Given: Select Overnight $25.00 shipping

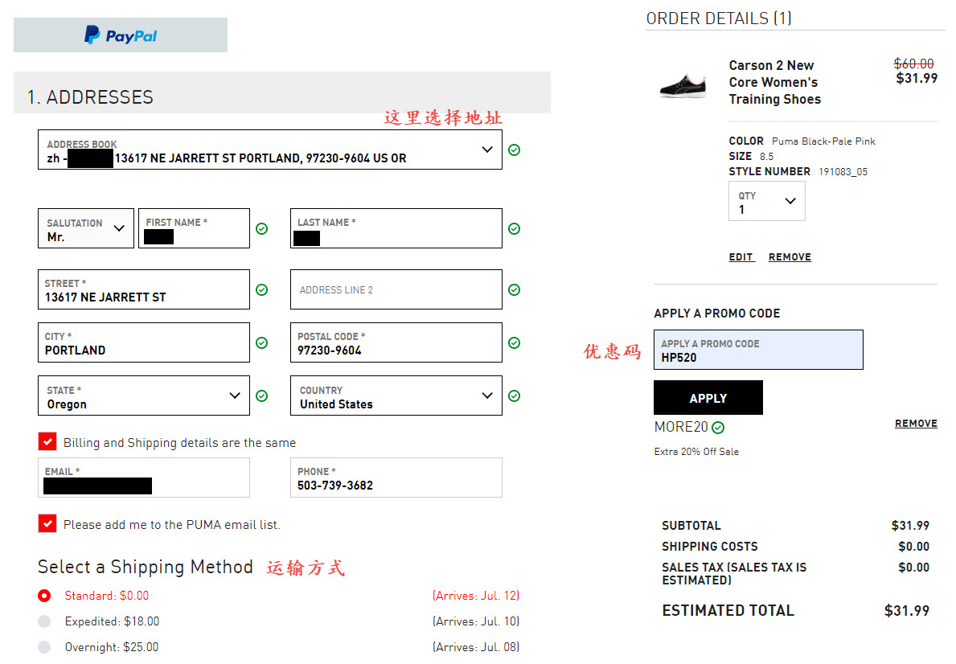Looking at the screenshot, I should tap(44, 647).
